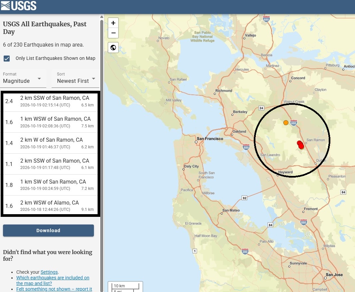The image size is (355, 292).
Task: Click the I-880 shield near Oakland
Action: 246,147
